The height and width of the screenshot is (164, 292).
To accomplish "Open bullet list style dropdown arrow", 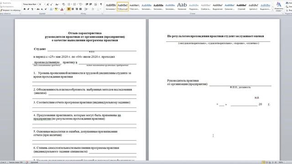I will point(71,4).
